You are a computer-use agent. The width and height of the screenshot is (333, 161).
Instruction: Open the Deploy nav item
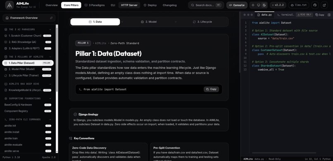(x=150, y=5)
